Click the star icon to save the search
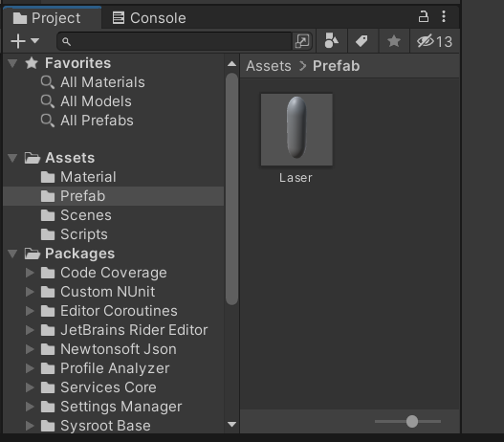504x442 pixels. pyautogui.click(x=393, y=41)
